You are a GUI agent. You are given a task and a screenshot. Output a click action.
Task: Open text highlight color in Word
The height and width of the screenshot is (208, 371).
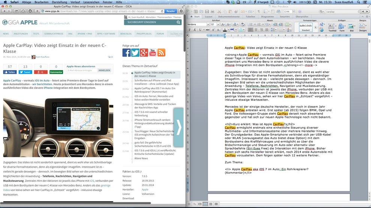[233, 30]
